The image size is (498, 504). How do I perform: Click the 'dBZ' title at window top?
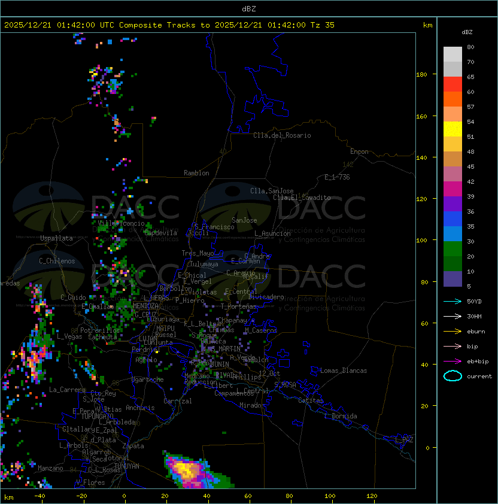click(x=249, y=9)
